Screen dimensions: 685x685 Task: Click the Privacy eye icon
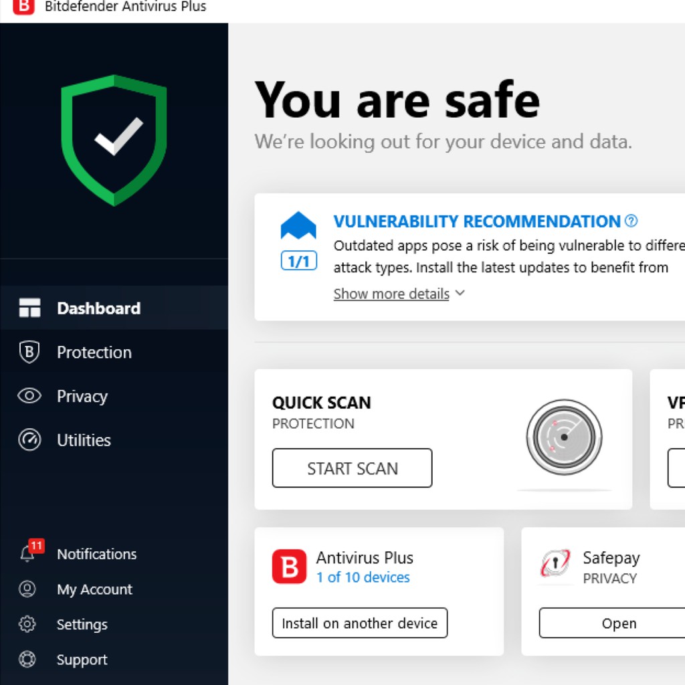click(x=29, y=396)
